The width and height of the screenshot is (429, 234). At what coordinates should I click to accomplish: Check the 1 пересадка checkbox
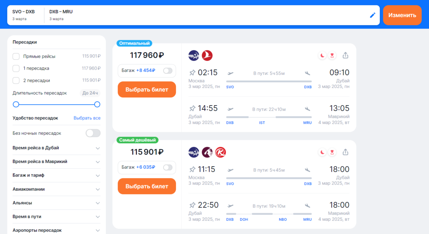click(x=16, y=68)
